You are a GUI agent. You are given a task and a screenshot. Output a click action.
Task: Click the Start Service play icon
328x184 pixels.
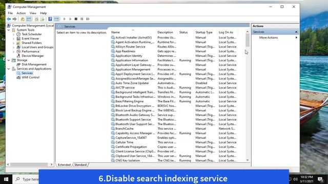tap(64, 19)
